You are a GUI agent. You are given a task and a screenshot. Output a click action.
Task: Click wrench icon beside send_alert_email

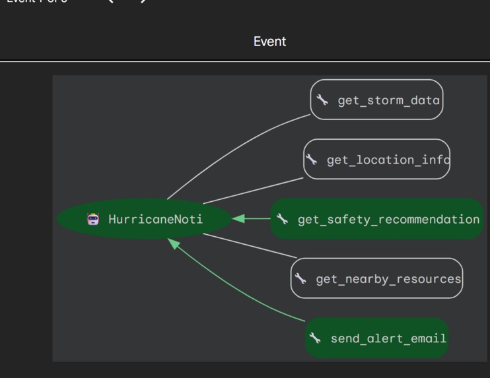[315, 338]
